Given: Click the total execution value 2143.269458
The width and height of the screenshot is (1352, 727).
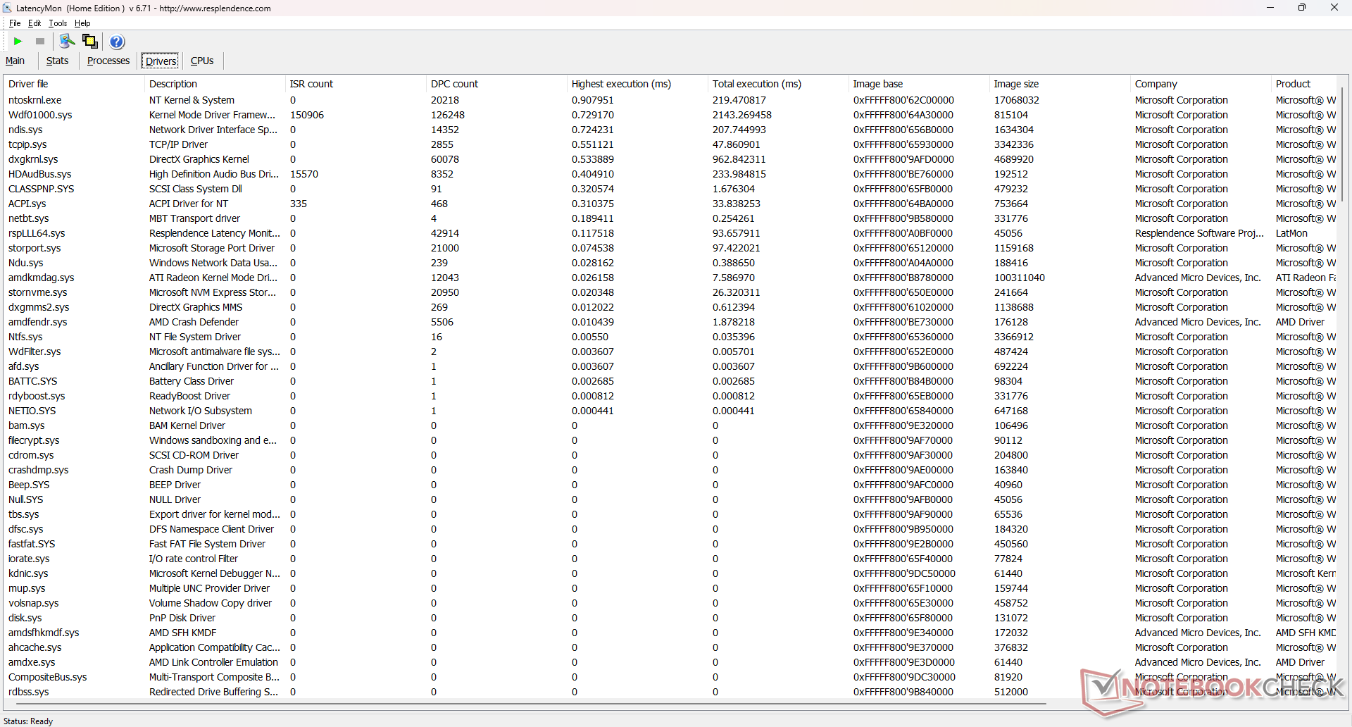Looking at the screenshot, I should 742,115.
